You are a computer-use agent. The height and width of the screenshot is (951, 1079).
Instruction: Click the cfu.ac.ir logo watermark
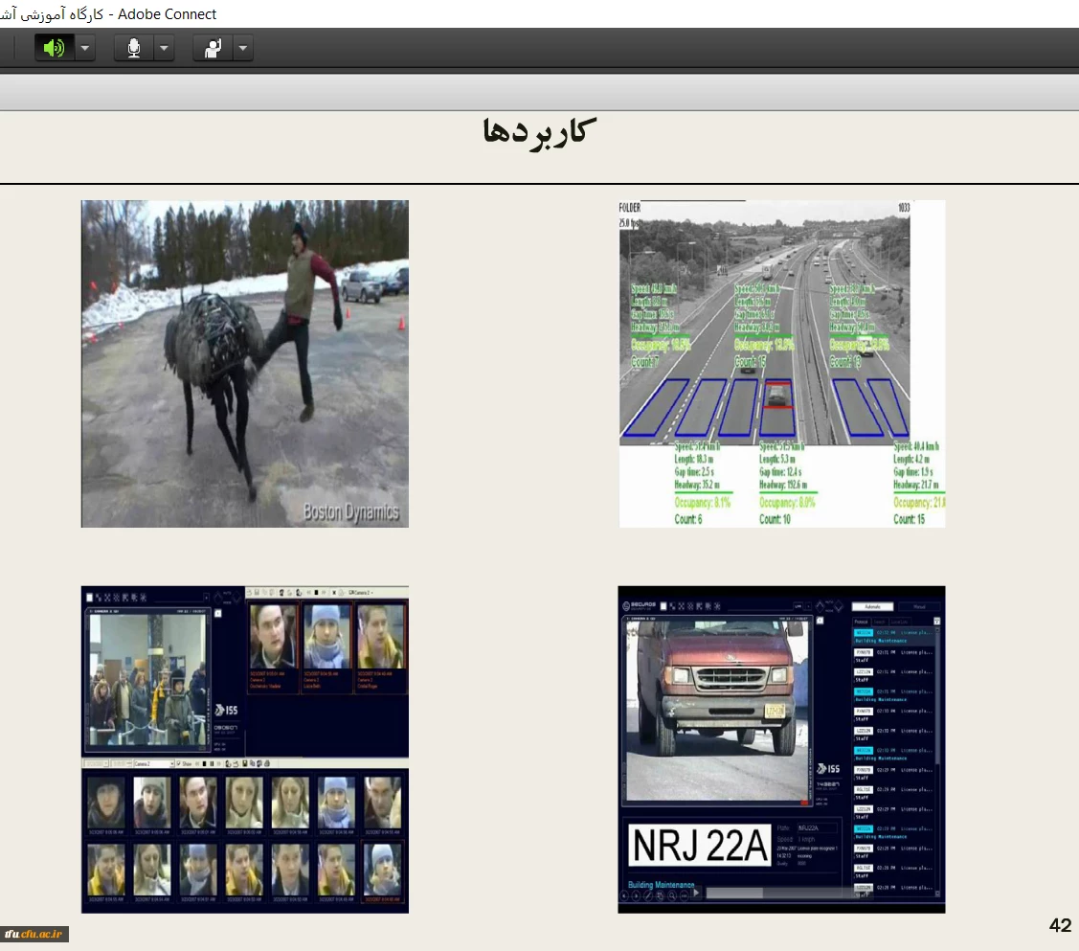pyautogui.click(x=34, y=934)
